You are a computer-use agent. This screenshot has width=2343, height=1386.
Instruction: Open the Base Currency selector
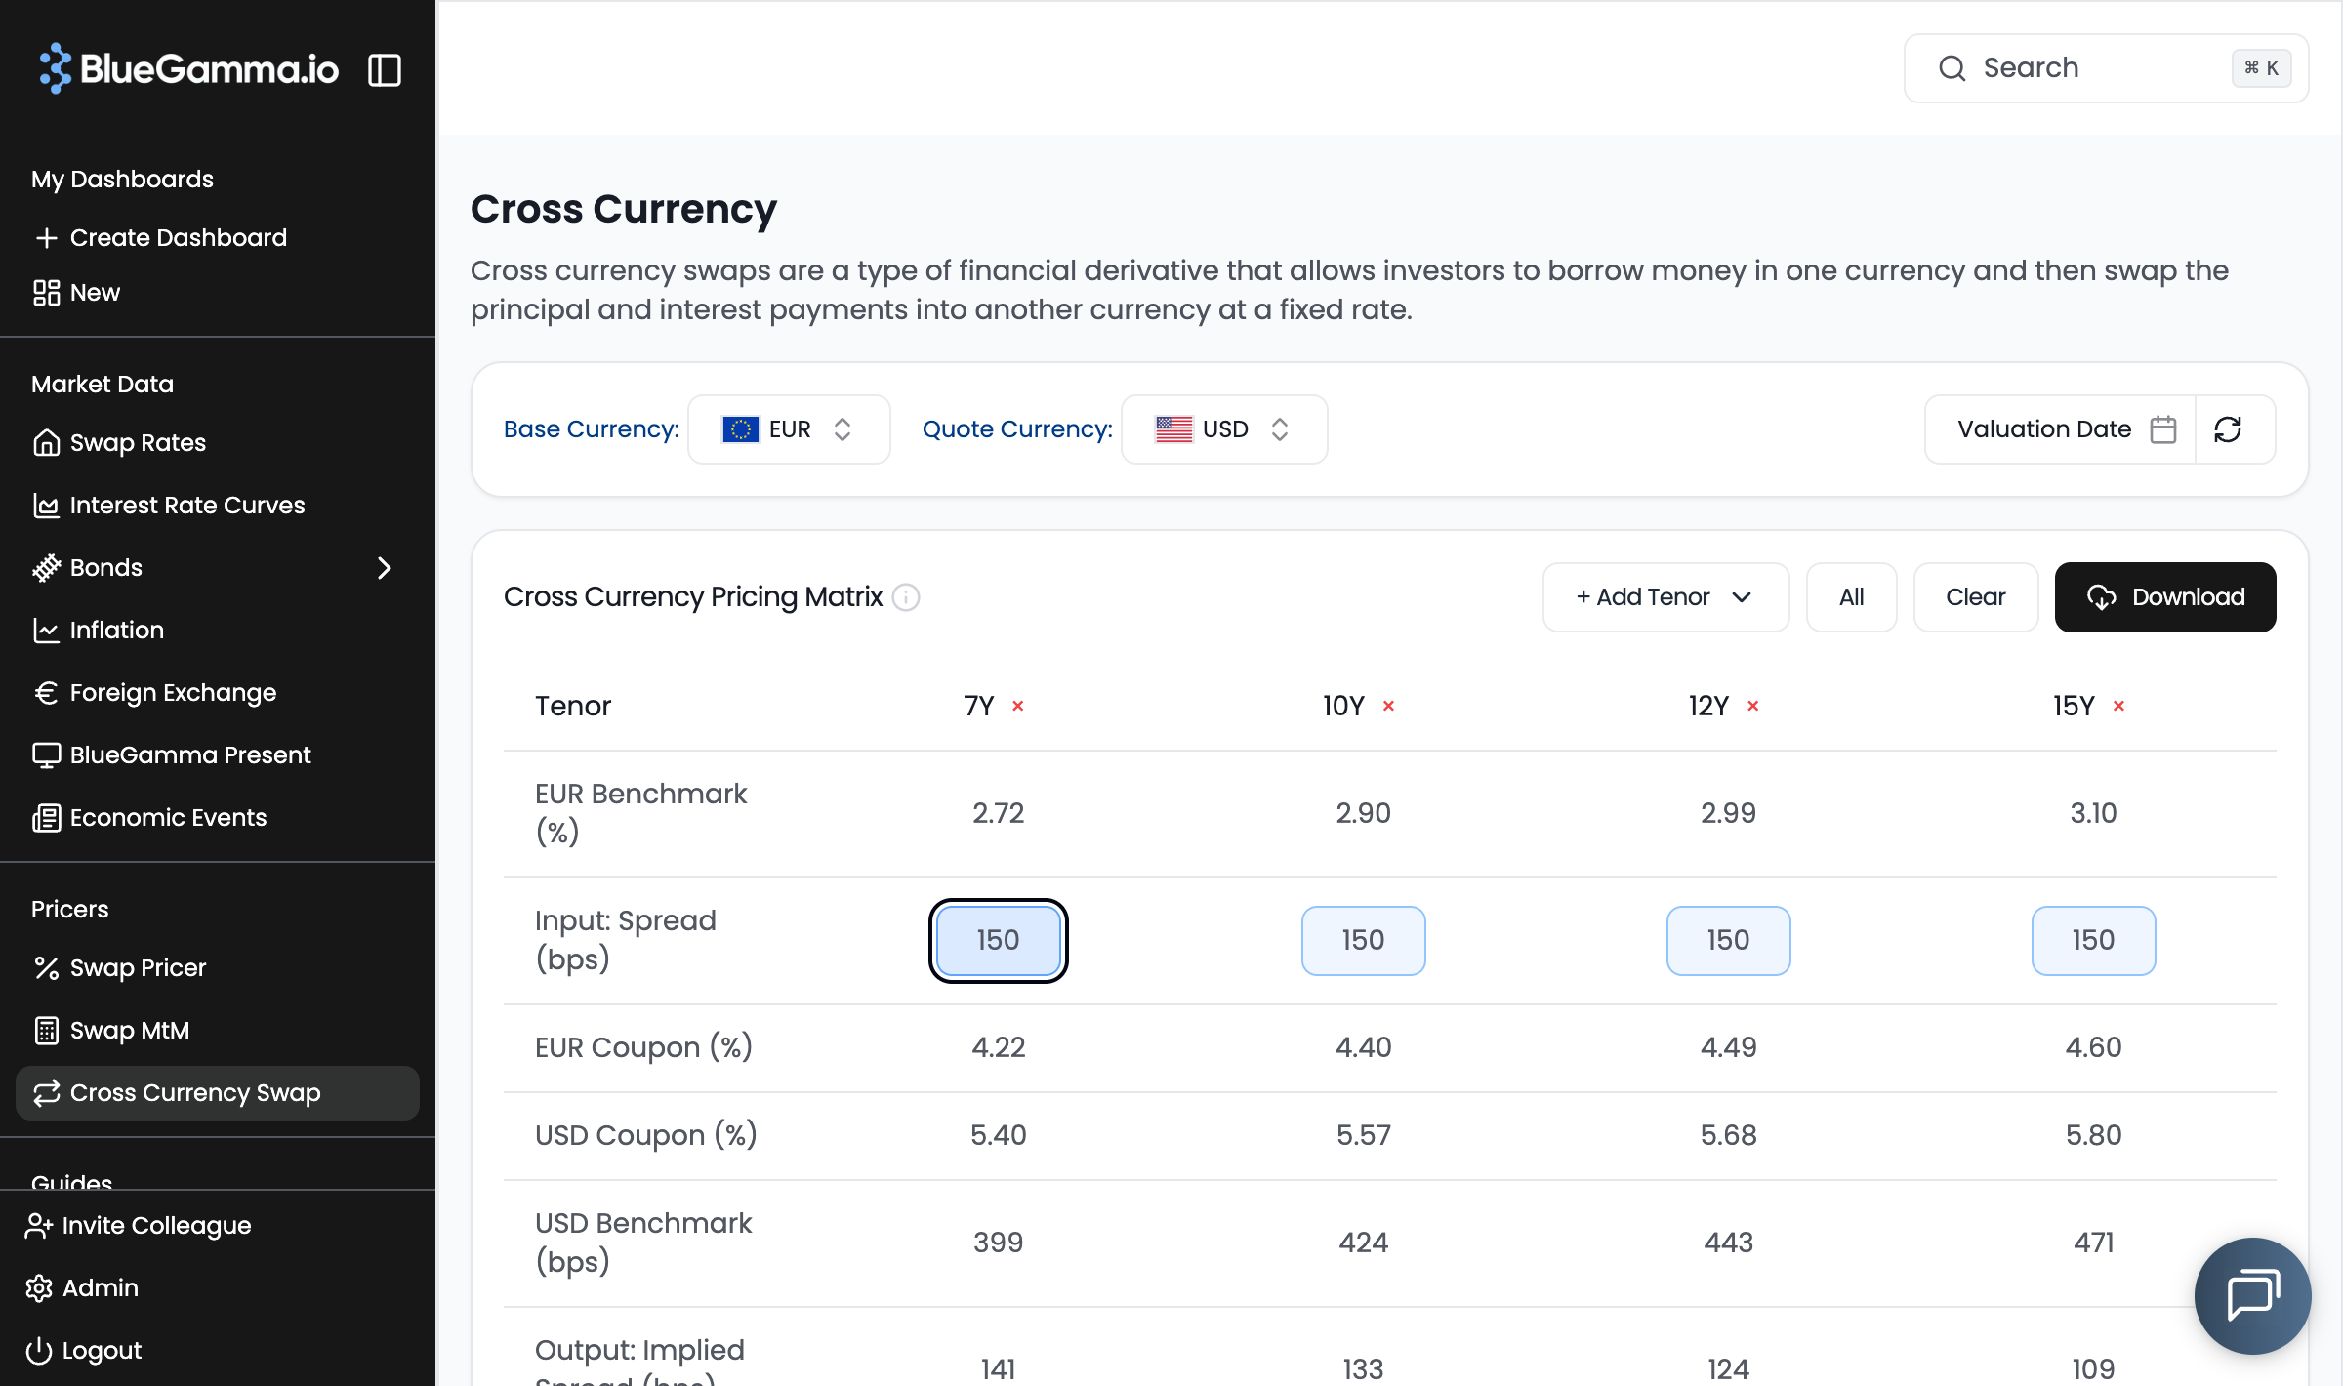click(x=789, y=429)
